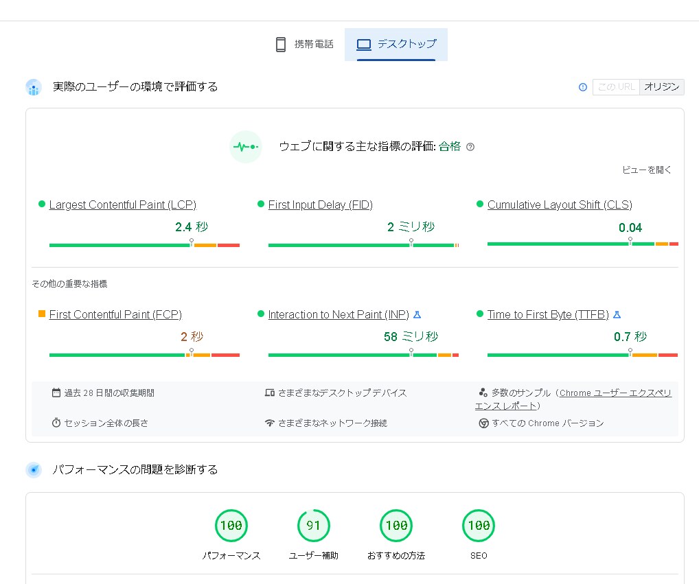The height and width of the screenshot is (584, 699).
Task: Click the FCP value 2 秒
Action: pyautogui.click(x=192, y=337)
